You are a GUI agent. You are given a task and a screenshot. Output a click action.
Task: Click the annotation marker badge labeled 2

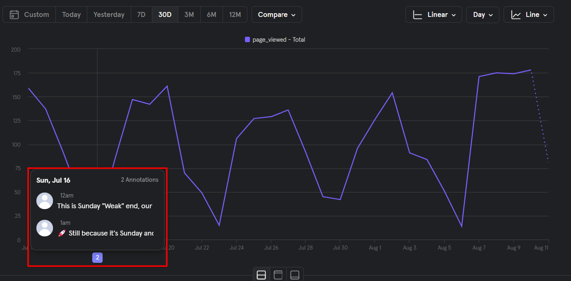(97, 258)
